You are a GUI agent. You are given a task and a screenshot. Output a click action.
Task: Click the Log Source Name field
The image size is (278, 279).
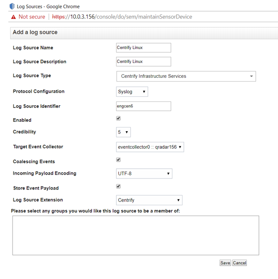click(x=144, y=48)
